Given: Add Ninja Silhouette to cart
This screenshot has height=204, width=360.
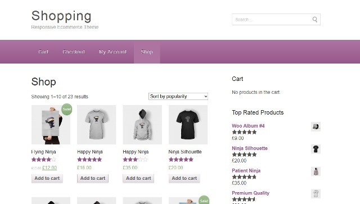Looking at the screenshot, I should (x=184, y=178).
